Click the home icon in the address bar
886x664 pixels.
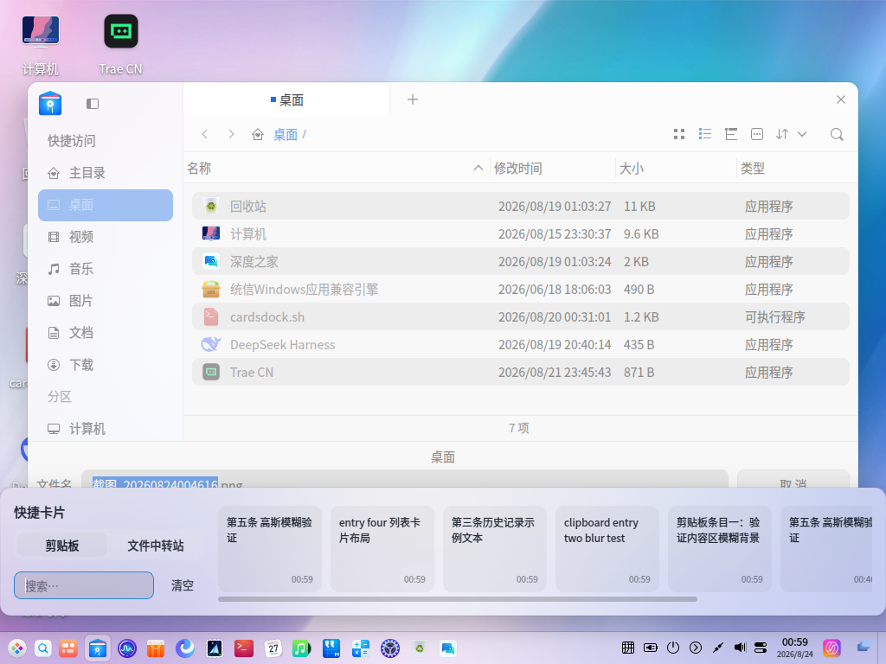pos(258,134)
